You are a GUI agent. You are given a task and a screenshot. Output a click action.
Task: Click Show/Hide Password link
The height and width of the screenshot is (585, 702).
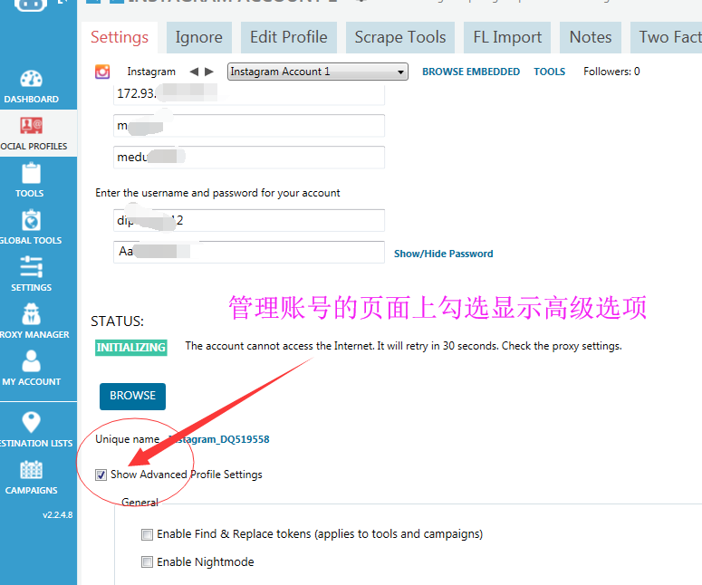[x=443, y=254]
